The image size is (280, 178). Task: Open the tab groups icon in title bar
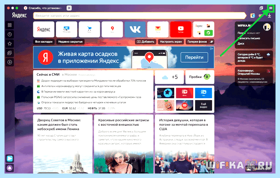[261, 8]
